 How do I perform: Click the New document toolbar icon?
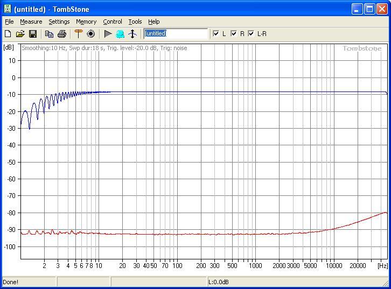8,34
